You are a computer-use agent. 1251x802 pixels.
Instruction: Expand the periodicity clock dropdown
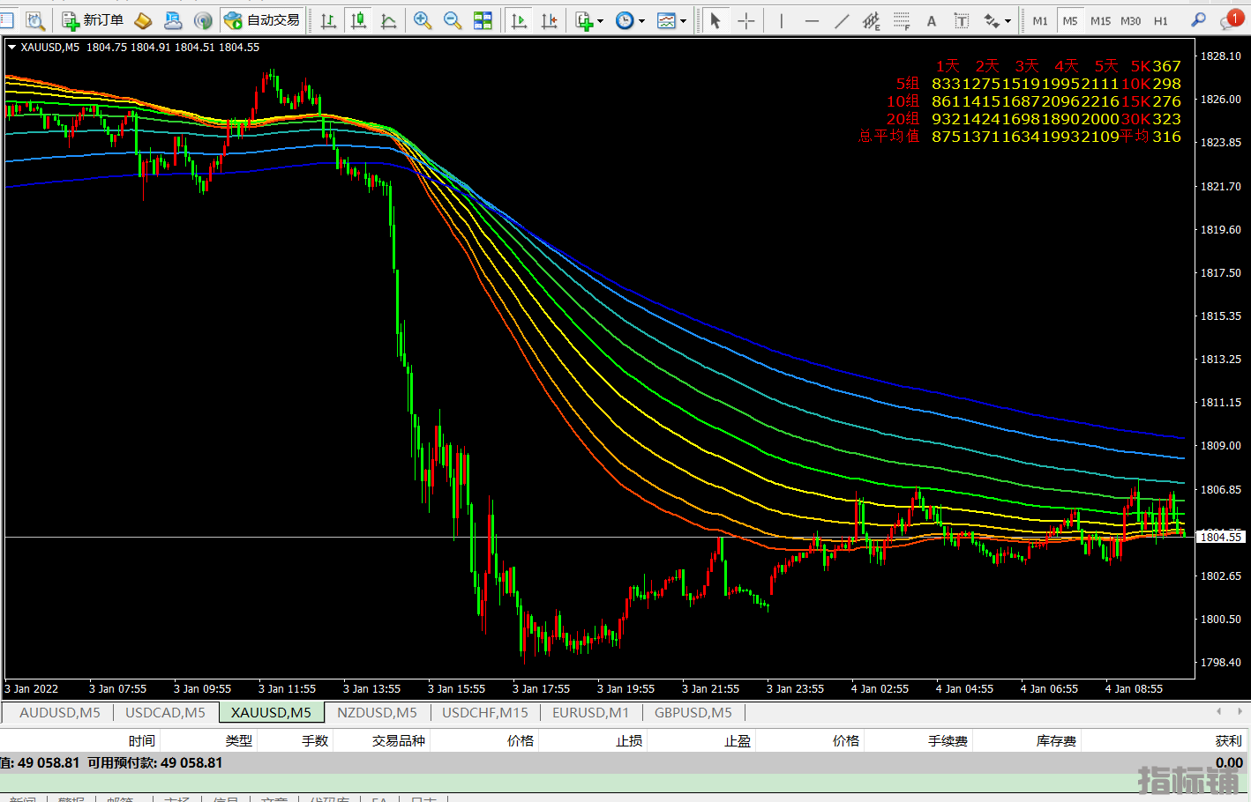click(641, 21)
